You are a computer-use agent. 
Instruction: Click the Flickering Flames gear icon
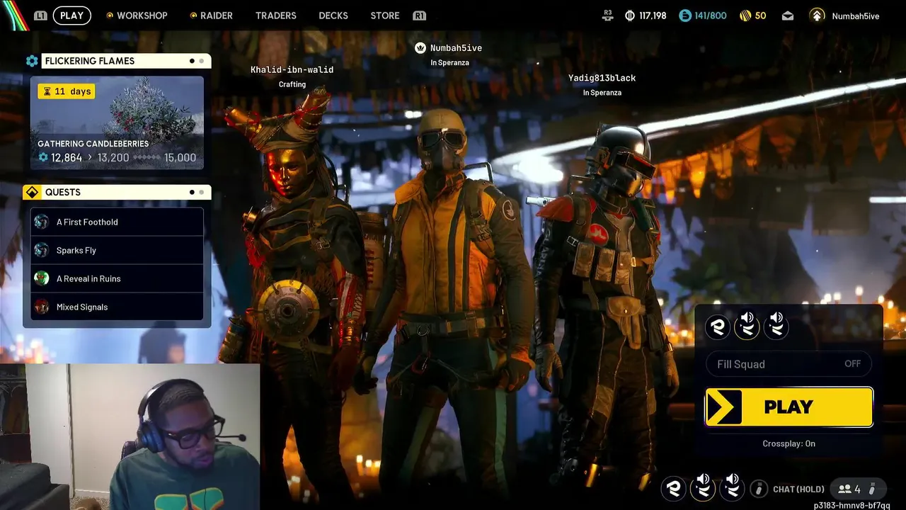click(x=32, y=61)
